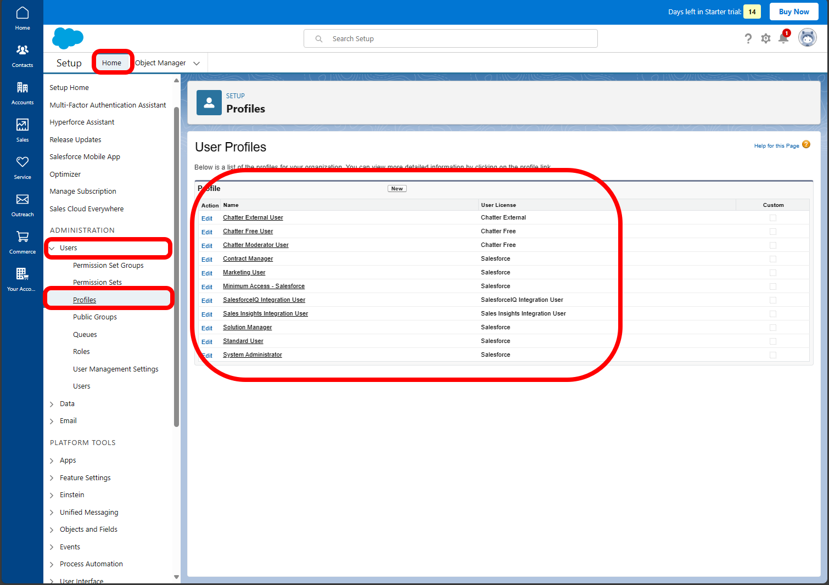This screenshot has height=585, width=829.
Task: Toggle Custom checkbox for Marketing User
Action: [x=773, y=273]
